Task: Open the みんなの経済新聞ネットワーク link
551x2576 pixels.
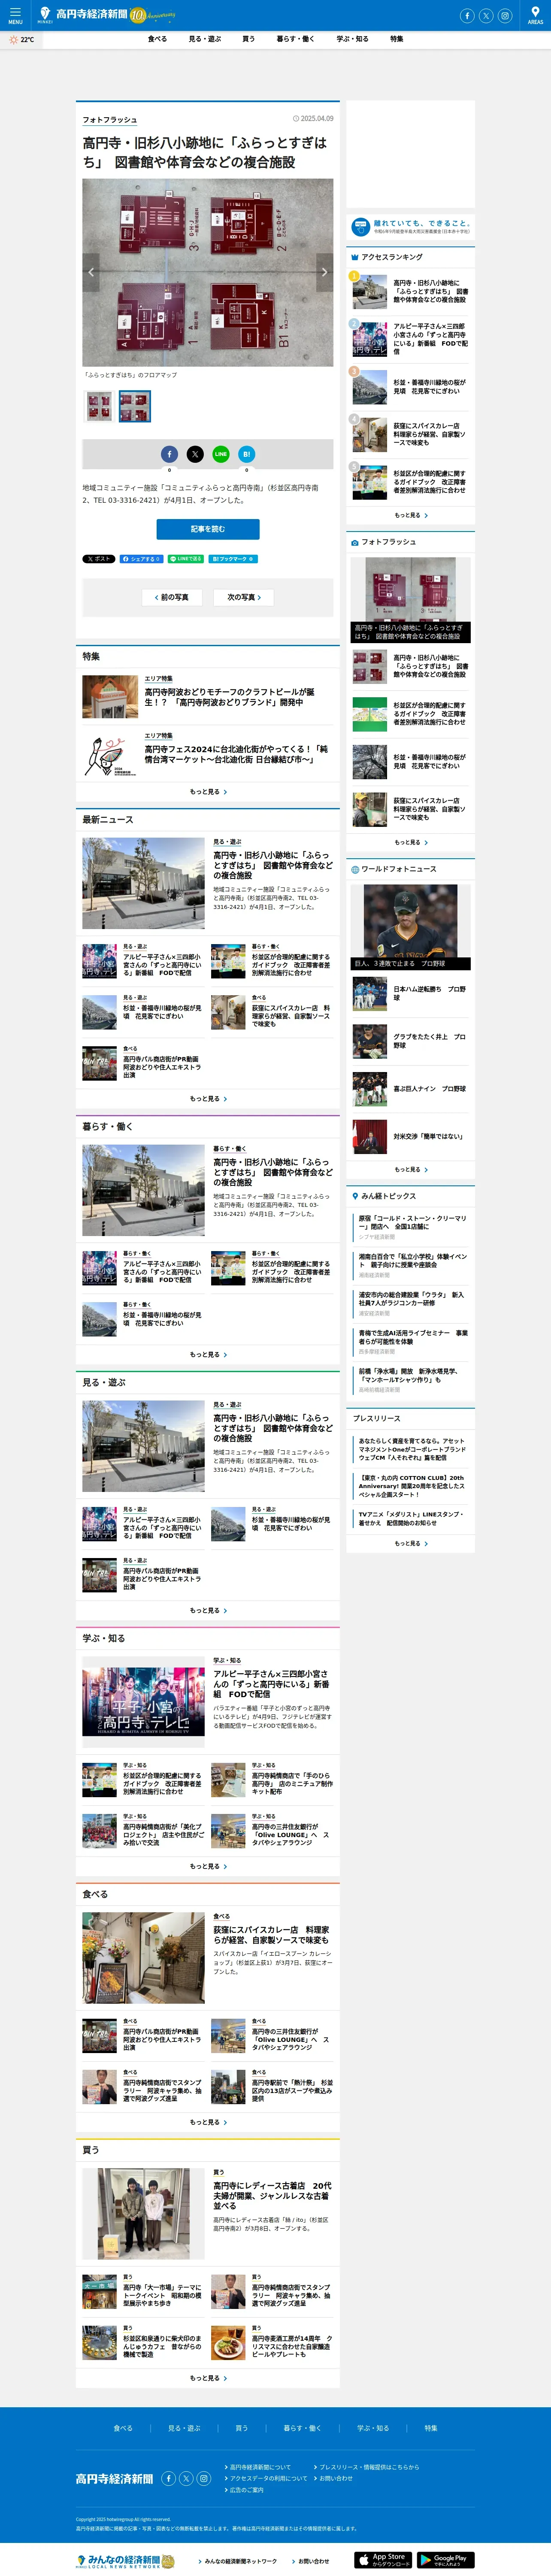Action: 239,2561
